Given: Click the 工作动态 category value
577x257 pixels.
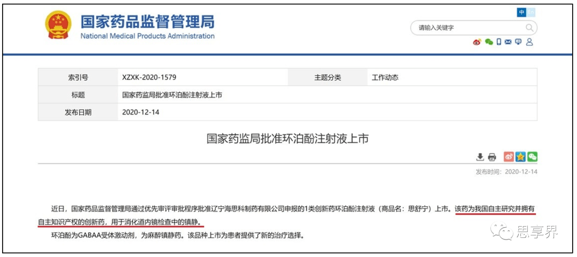Looking at the screenshot, I should click(x=385, y=78).
